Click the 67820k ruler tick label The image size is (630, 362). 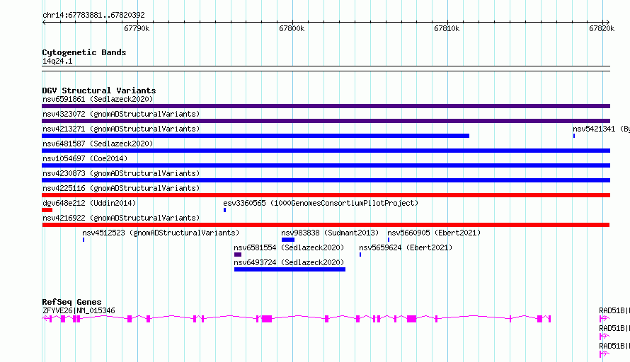pyautogui.click(x=602, y=28)
